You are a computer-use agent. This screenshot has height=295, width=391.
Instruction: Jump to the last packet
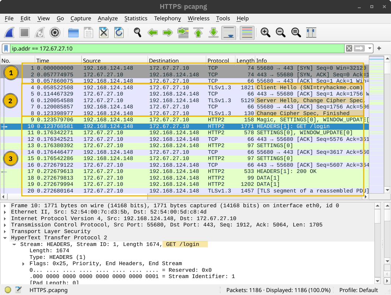213,32
